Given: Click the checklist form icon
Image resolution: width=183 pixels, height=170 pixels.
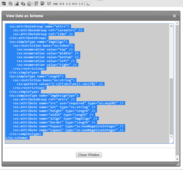Looking at the screenshot, I should 42,4.
